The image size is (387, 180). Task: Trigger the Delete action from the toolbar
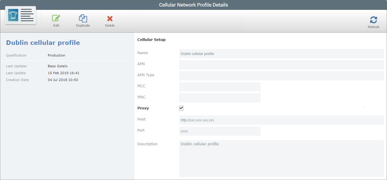(x=110, y=18)
